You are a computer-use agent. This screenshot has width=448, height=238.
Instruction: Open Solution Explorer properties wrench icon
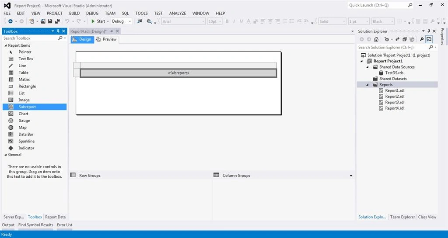coord(422,39)
